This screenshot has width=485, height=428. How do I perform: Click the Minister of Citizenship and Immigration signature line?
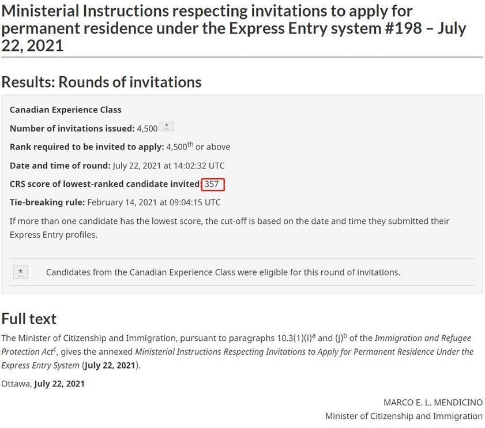(404, 416)
